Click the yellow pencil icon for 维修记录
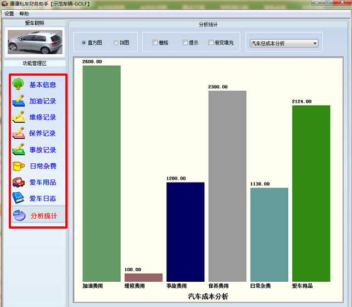This screenshot has height=307, width=352. (x=19, y=117)
